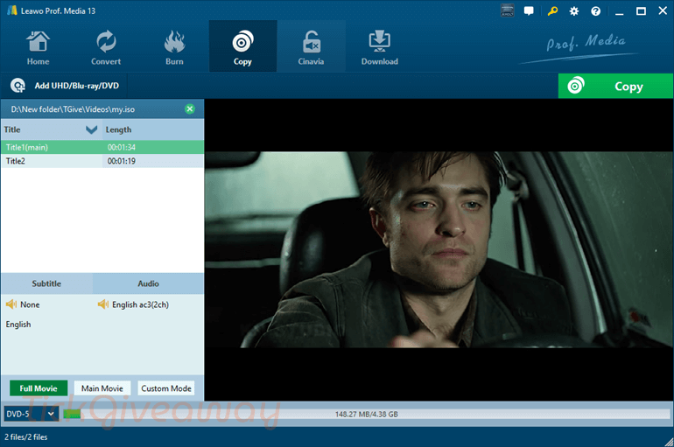The height and width of the screenshot is (447, 674).
Task: Remove the my.iso source with green X
Action: 190,109
